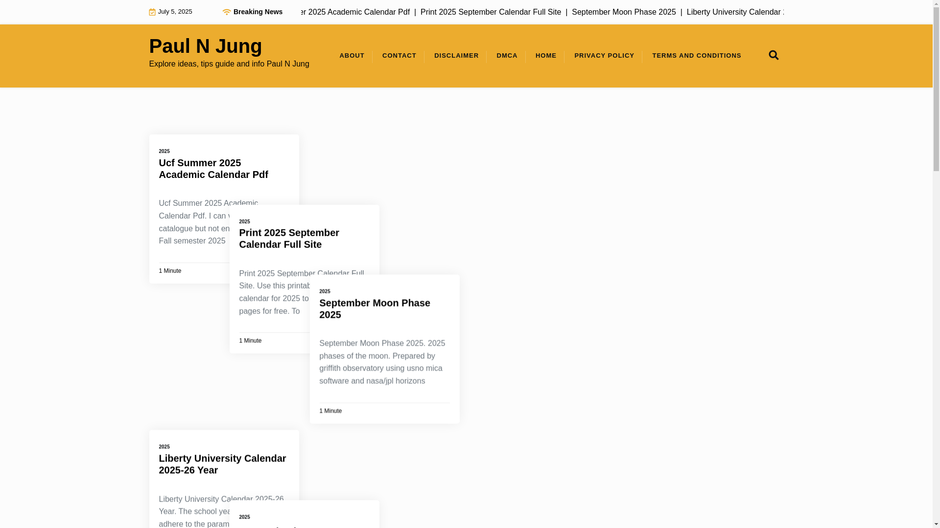The width and height of the screenshot is (940, 528).
Task: Open the September Moon Phase 2025 article
Action: click(375, 309)
